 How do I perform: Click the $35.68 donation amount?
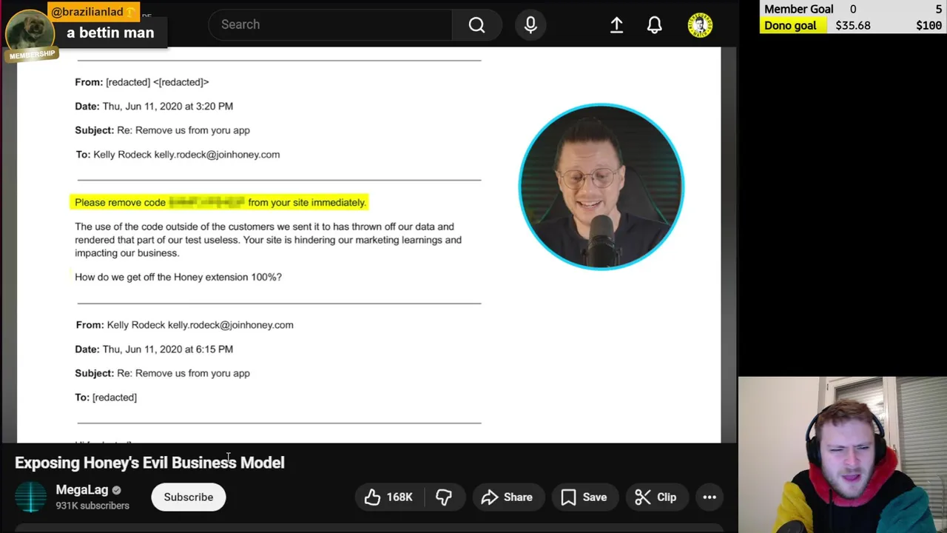[853, 25]
